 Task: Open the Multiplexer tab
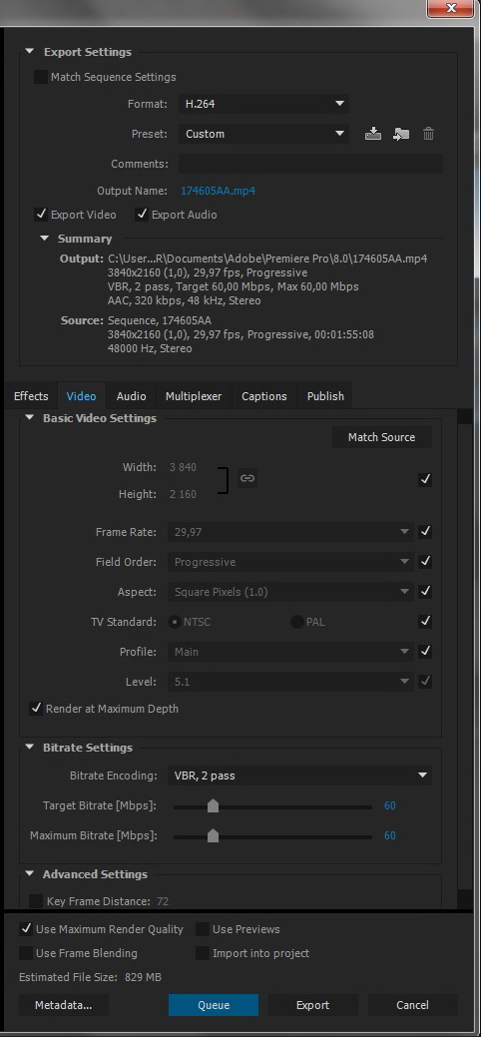194,396
